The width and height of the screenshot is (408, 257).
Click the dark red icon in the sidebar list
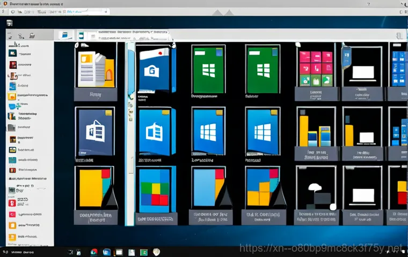[13, 64]
